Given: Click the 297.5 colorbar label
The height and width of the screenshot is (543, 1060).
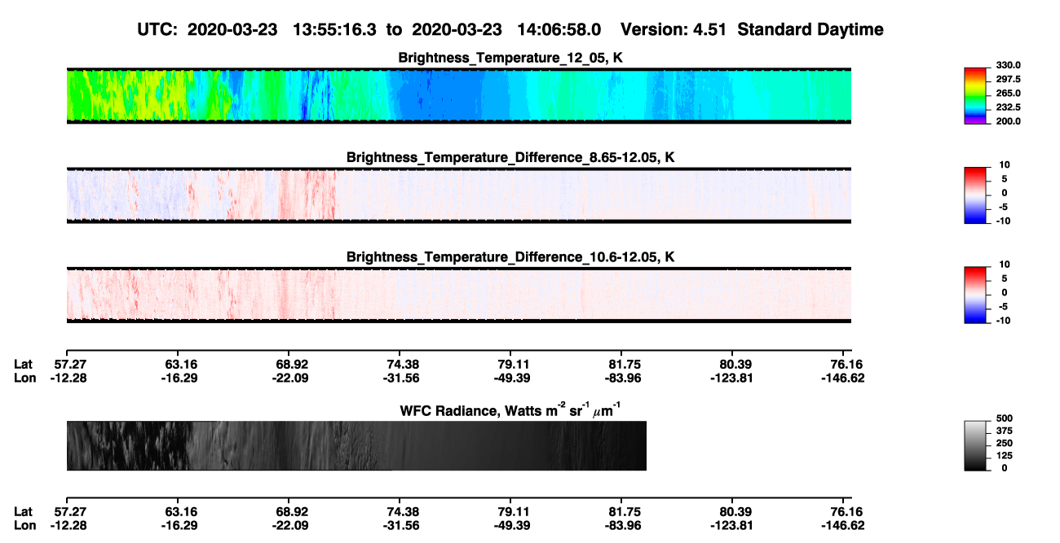Looking at the screenshot, I should click(1008, 80).
